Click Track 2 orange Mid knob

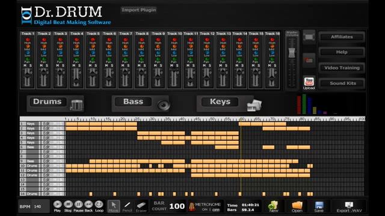click(x=44, y=46)
